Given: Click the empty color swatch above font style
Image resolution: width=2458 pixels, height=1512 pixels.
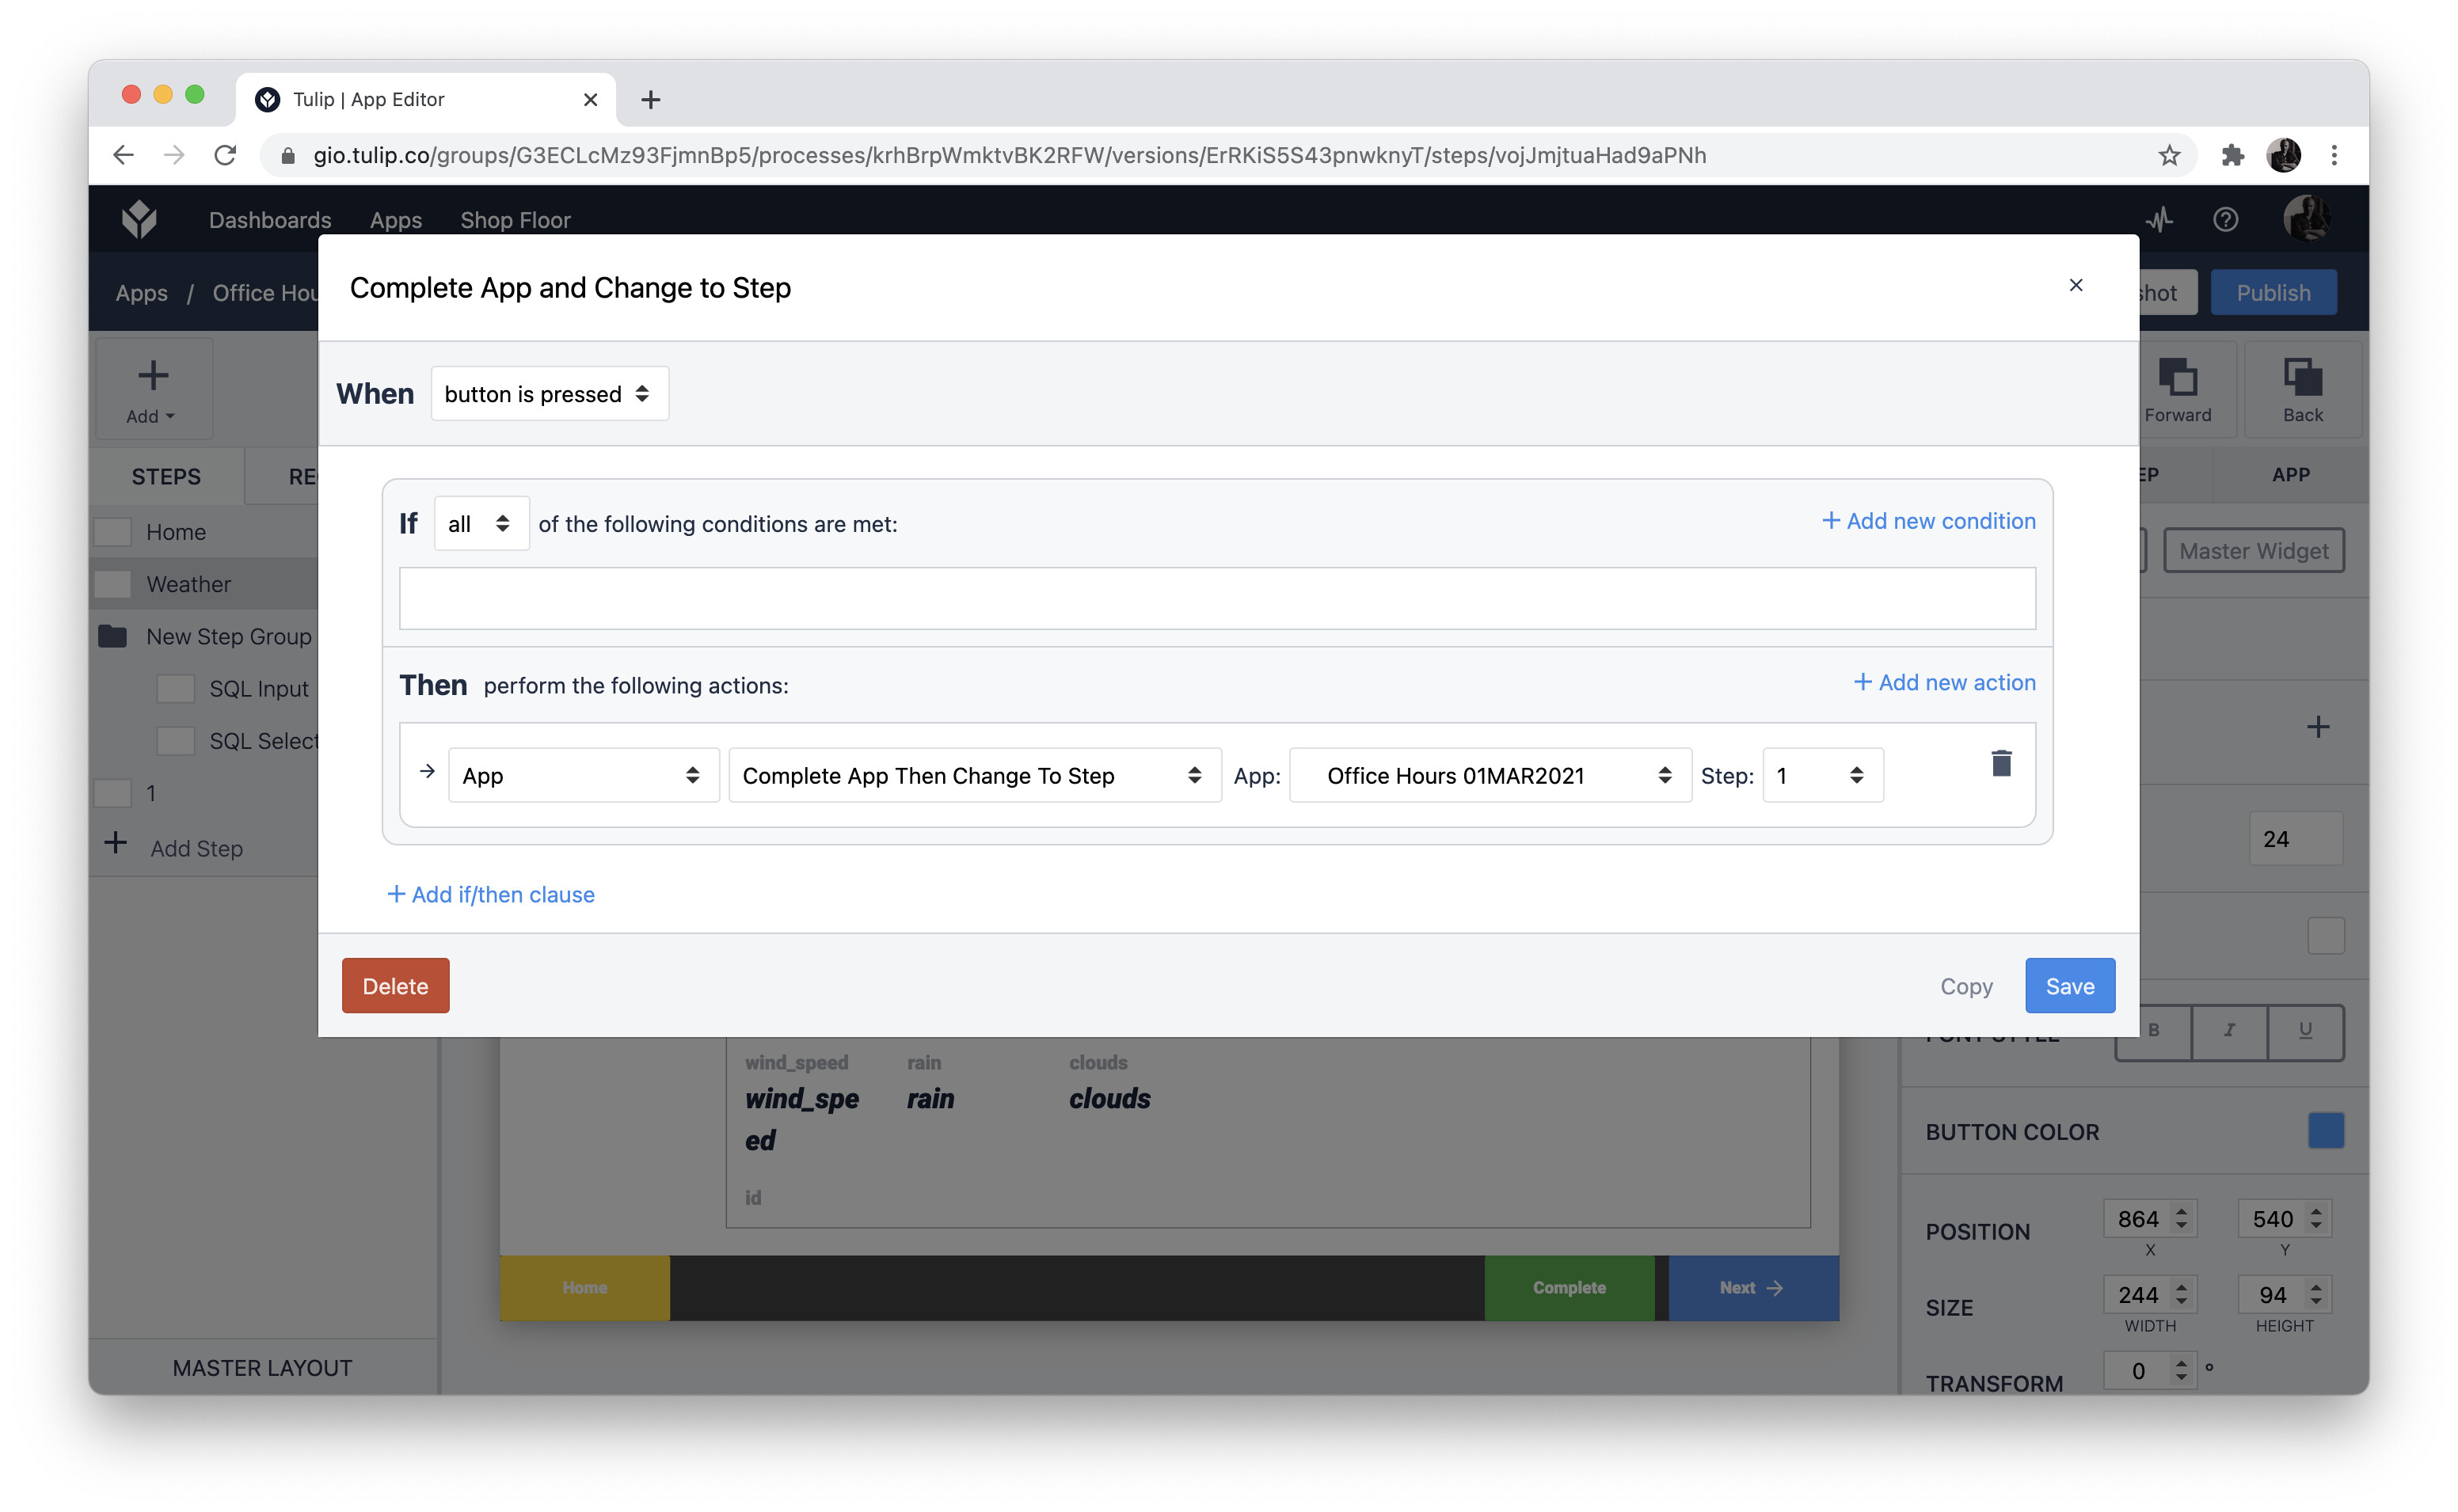Looking at the screenshot, I should 2325,935.
